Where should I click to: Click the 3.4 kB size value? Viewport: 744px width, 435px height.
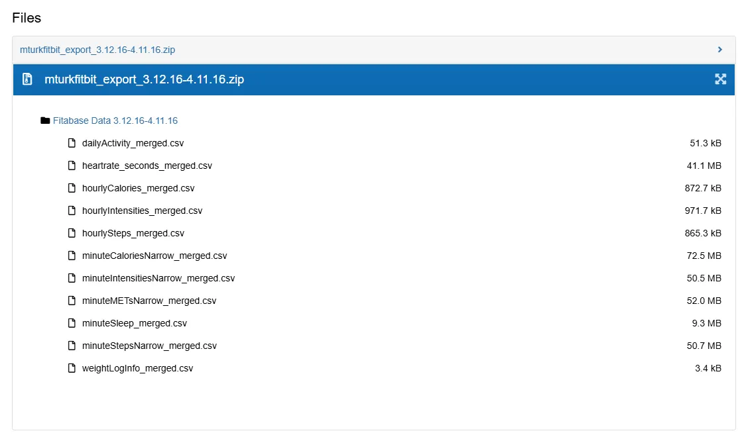click(x=708, y=368)
